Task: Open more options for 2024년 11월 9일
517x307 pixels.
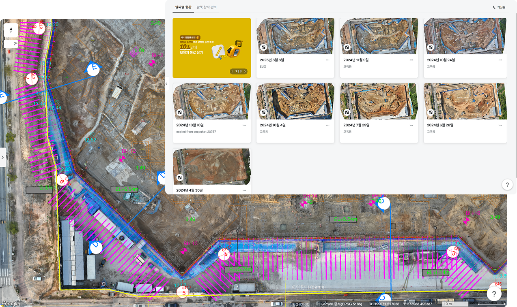Action: pyautogui.click(x=411, y=60)
